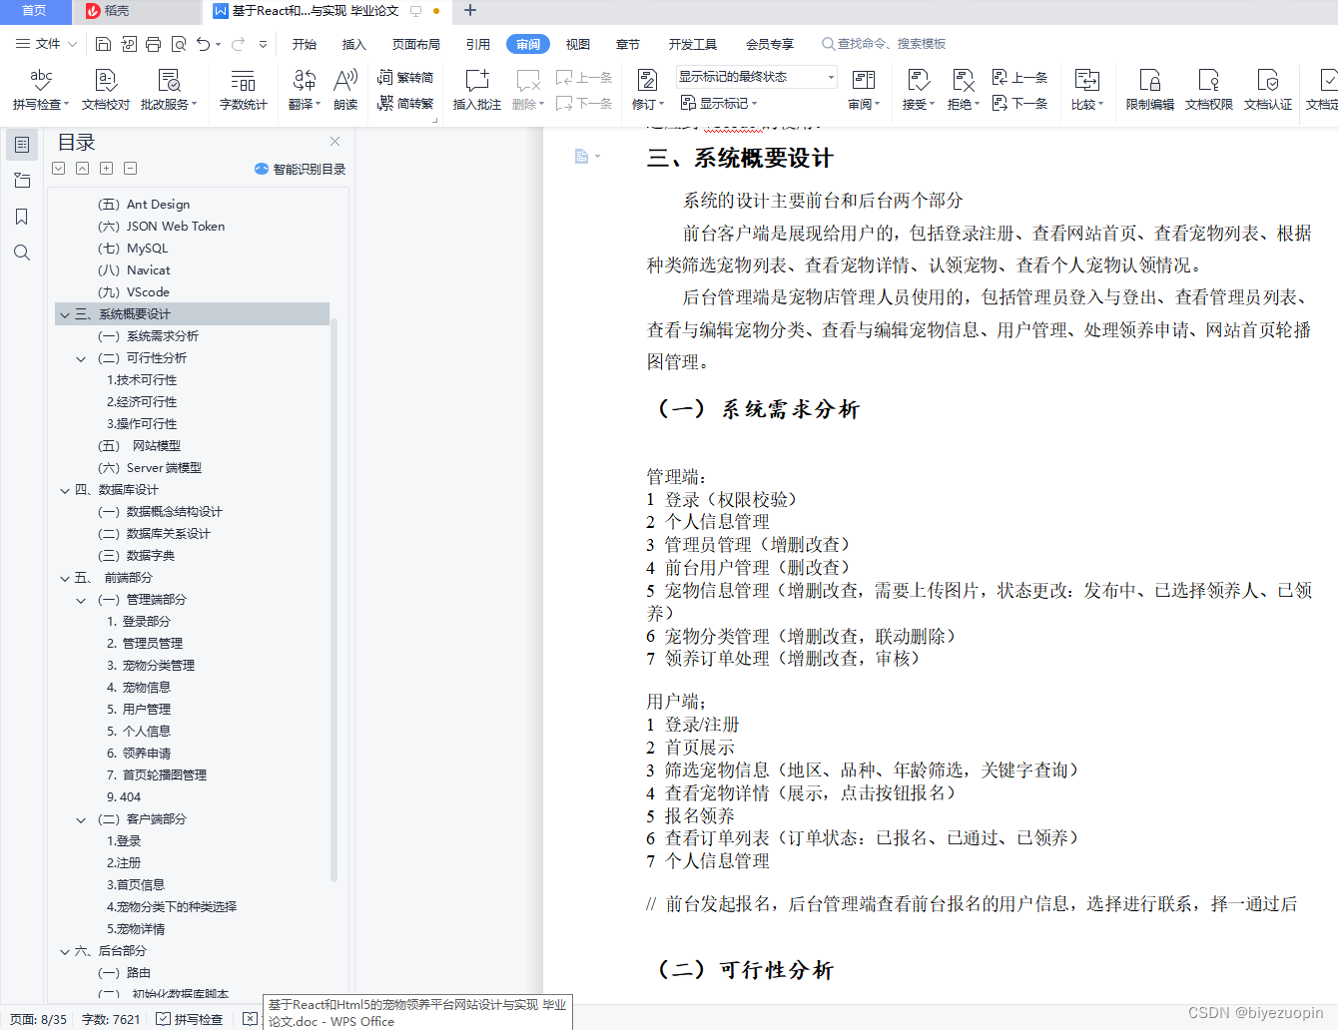Image resolution: width=1338 pixels, height=1030 pixels.
Task: Switch to the 章节 ribbon tab
Action: click(x=628, y=44)
